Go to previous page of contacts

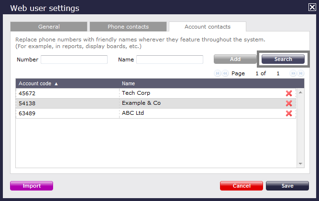pyautogui.click(x=225, y=73)
